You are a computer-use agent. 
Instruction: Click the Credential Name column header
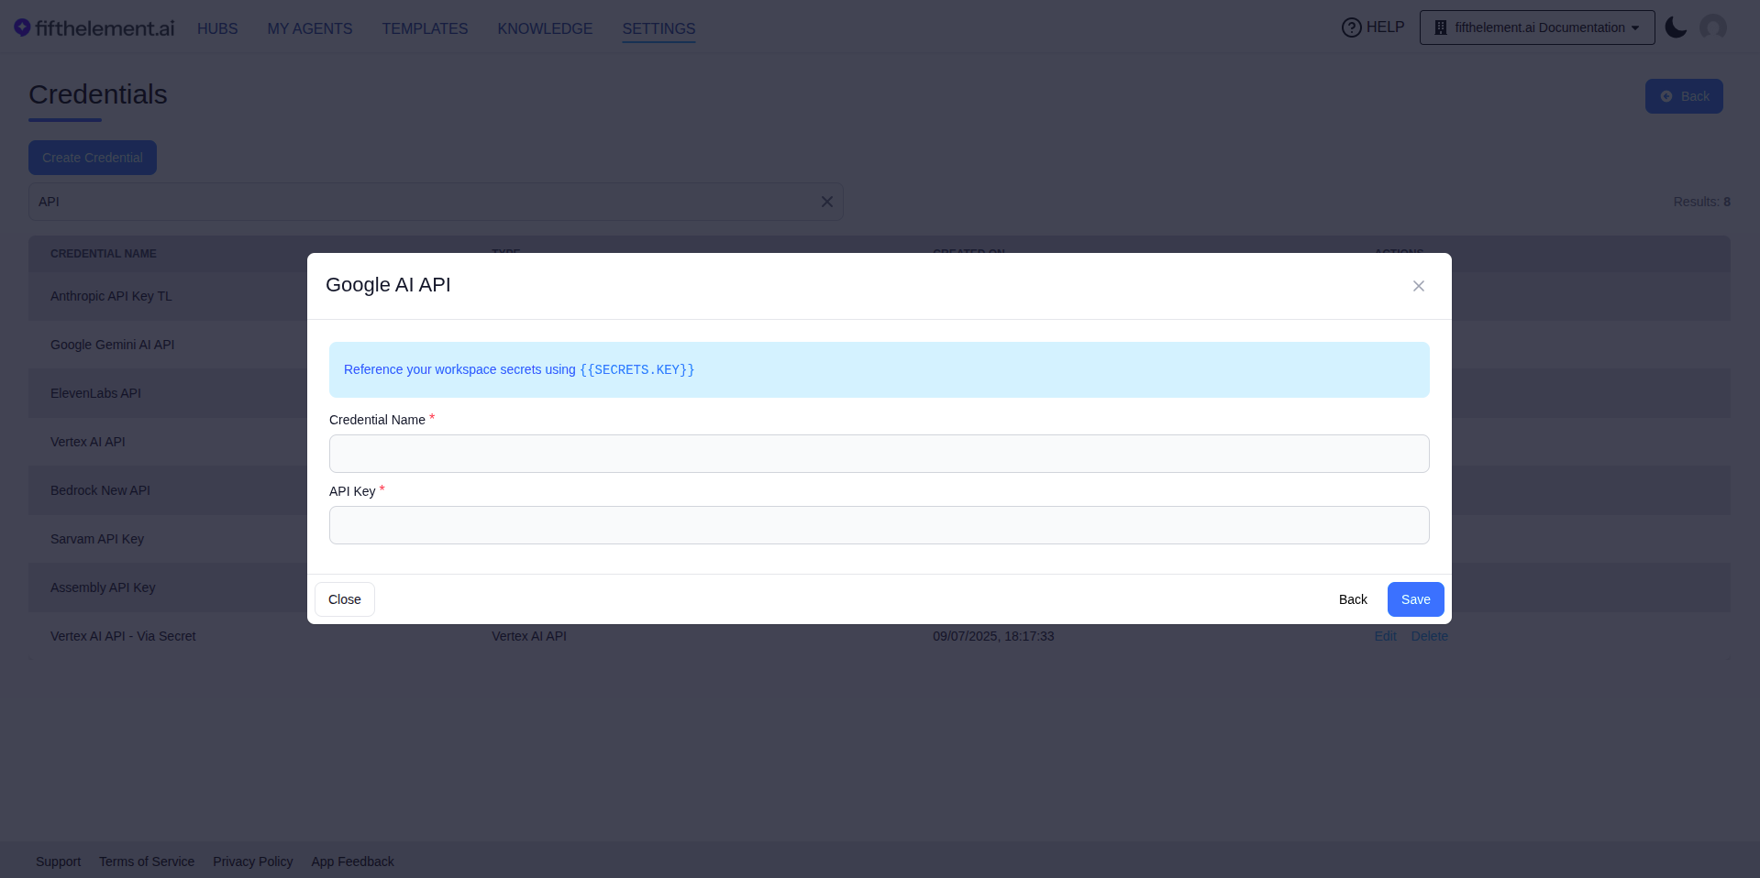point(104,254)
